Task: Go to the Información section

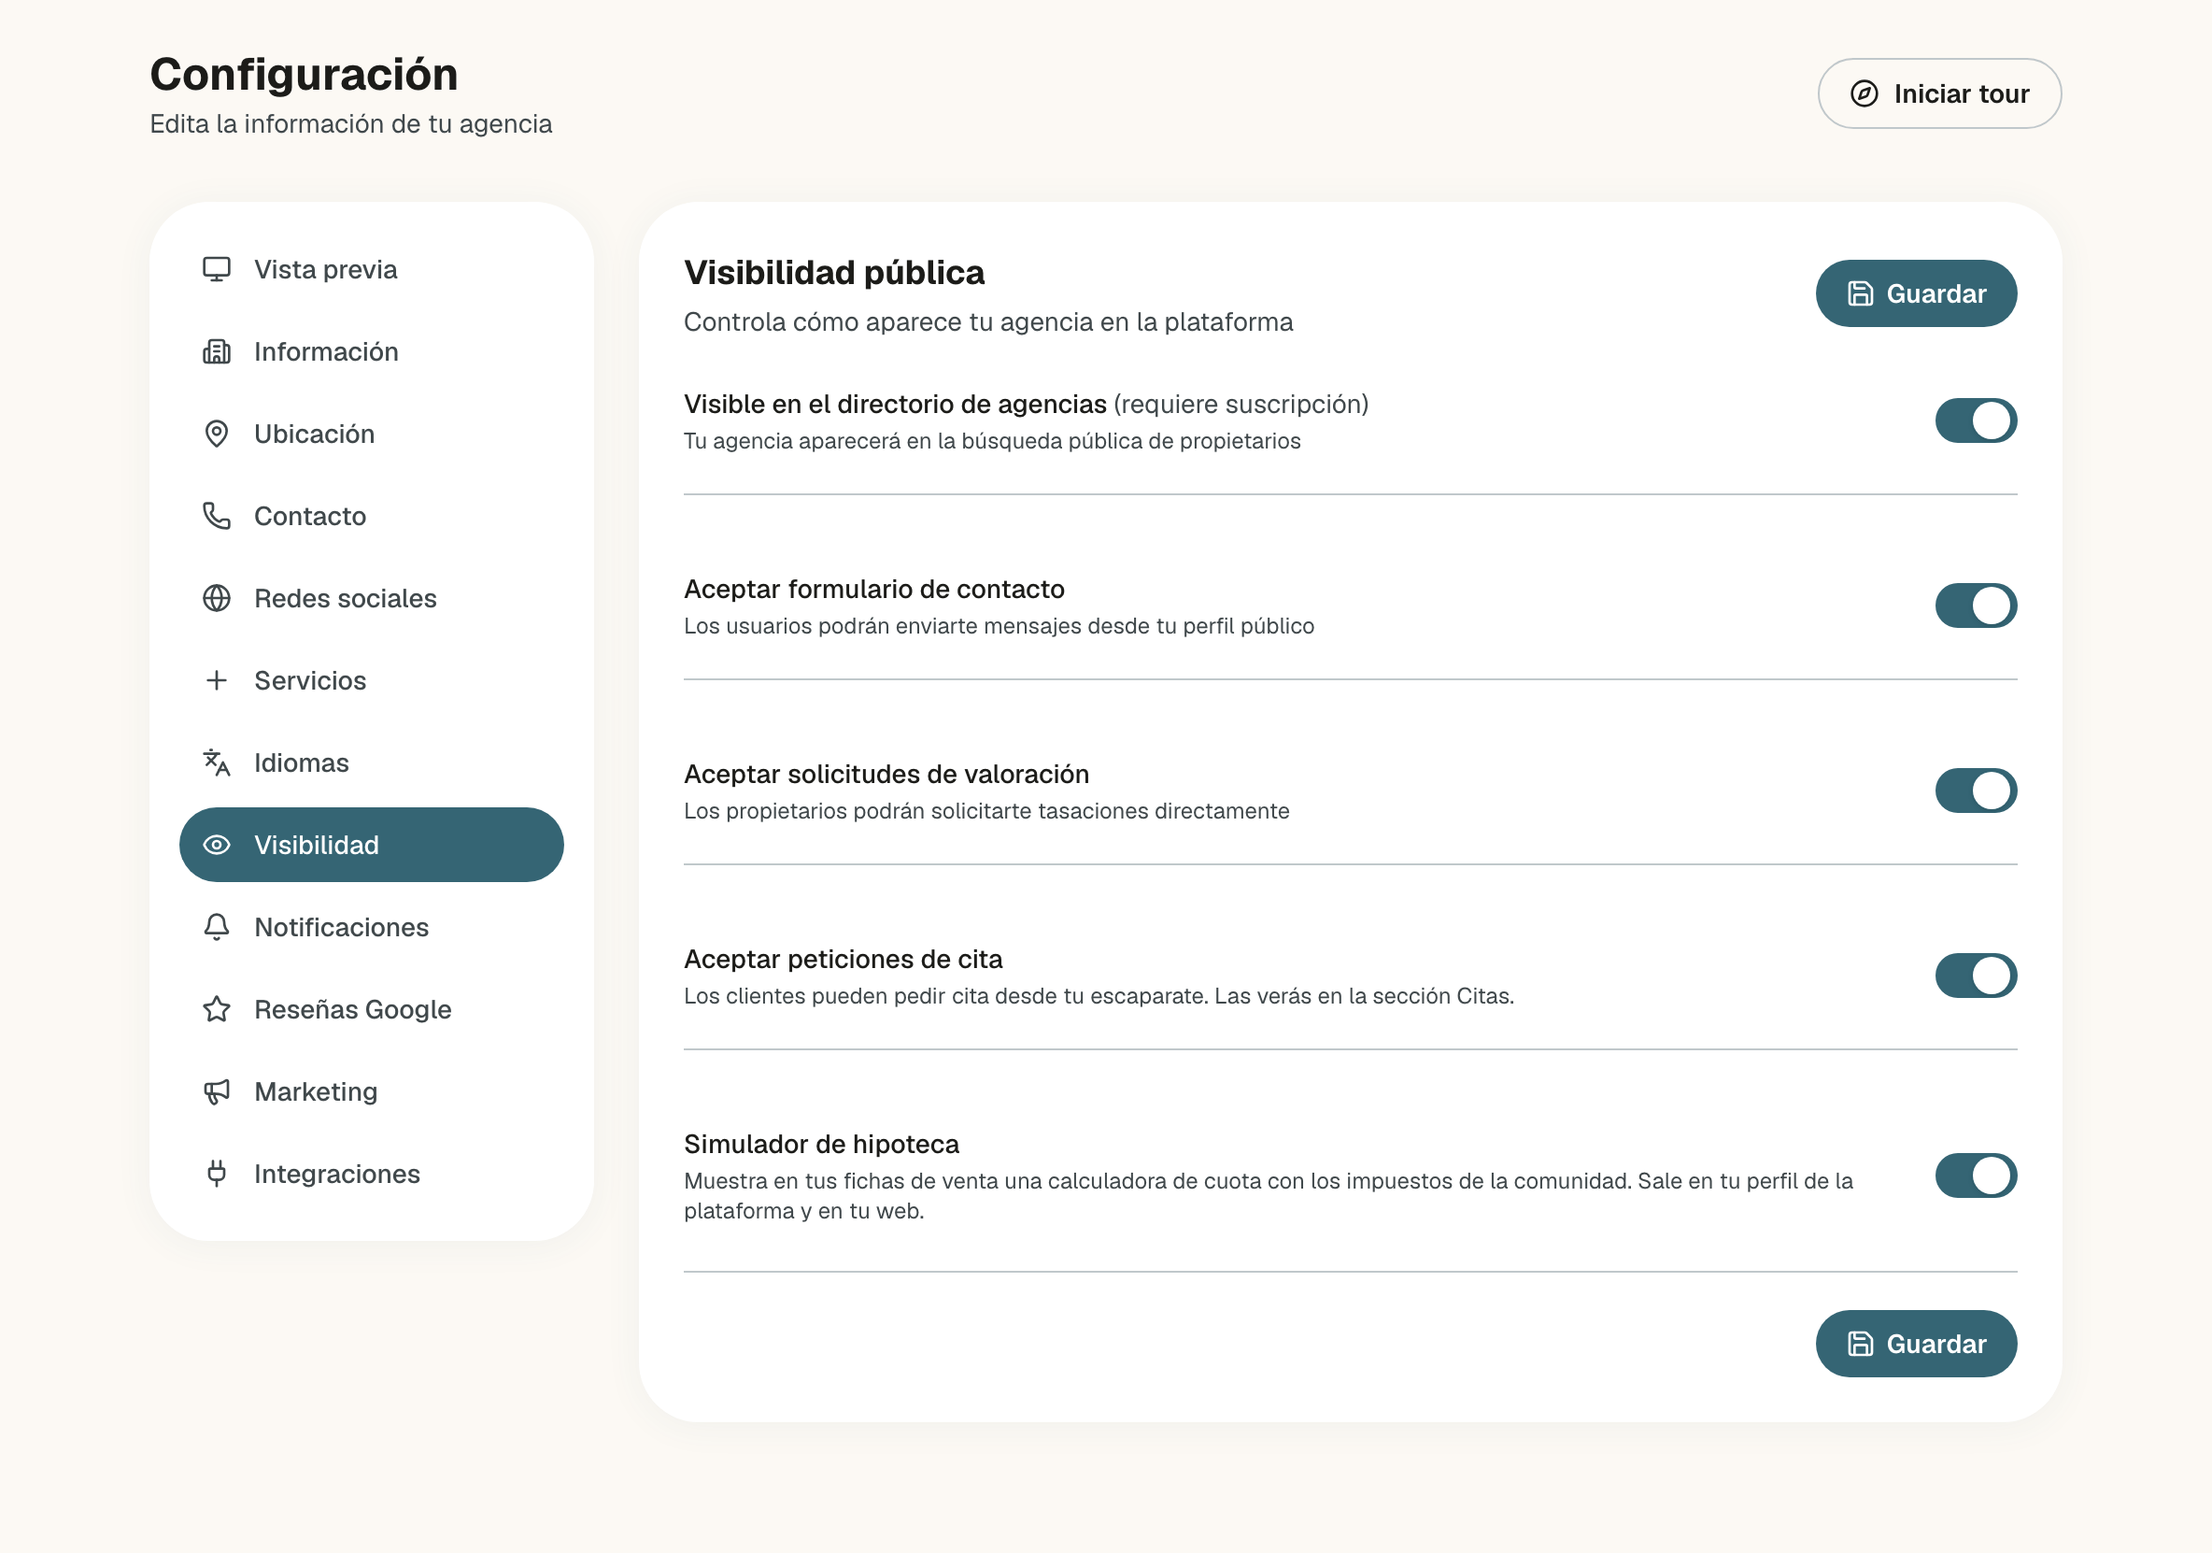Action: pos(371,352)
